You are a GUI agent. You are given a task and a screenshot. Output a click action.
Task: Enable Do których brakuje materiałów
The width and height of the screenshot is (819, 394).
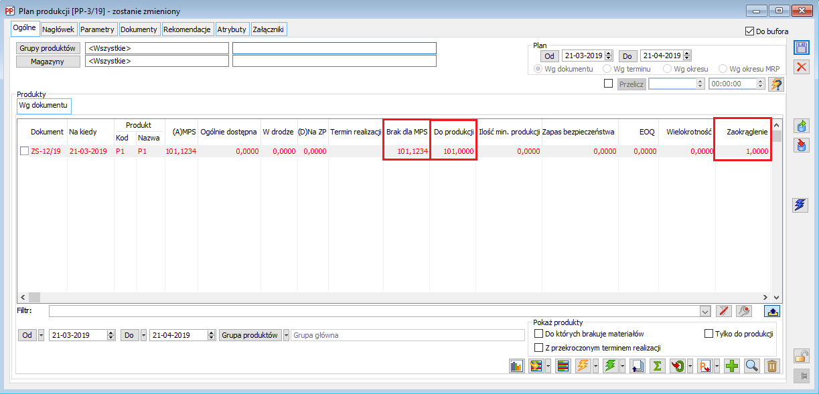(538, 334)
